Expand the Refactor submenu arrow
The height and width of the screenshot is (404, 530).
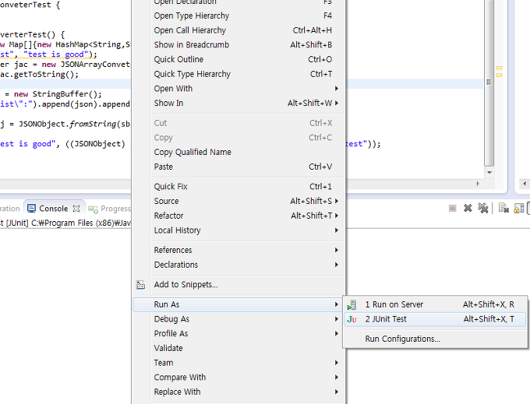coord(337,216)
